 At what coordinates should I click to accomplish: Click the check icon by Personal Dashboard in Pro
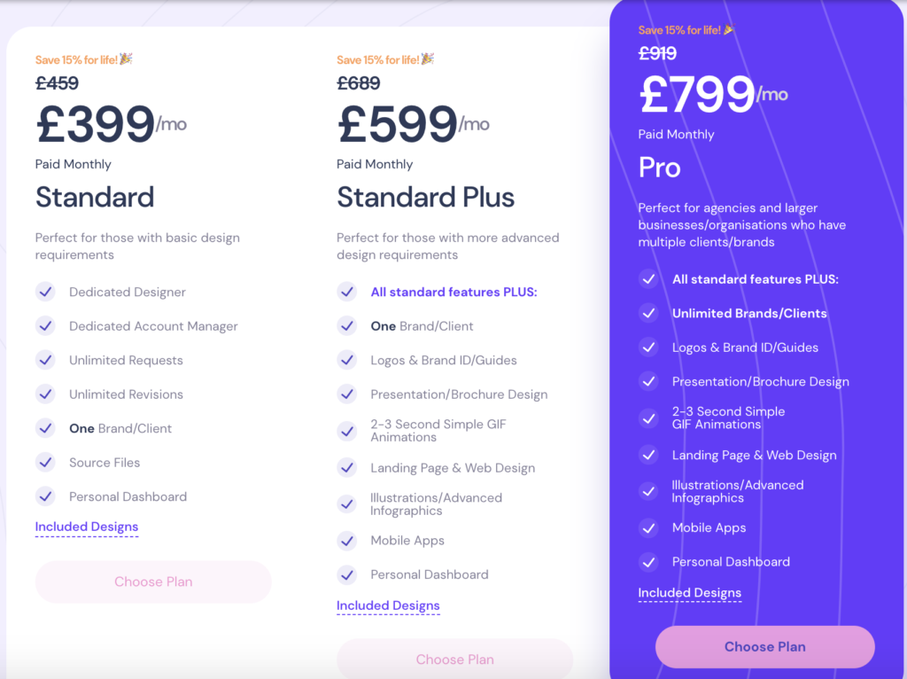click(648, 561)
